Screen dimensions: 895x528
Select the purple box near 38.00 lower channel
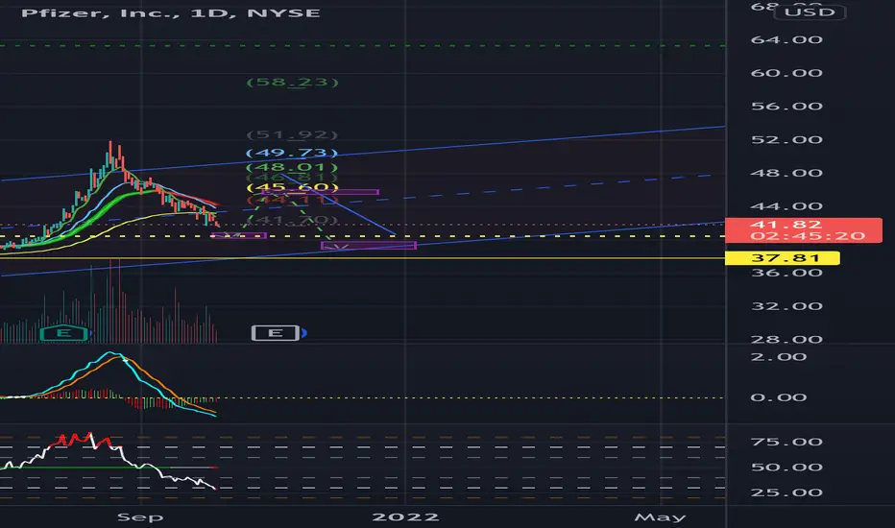tap(369, 246)
